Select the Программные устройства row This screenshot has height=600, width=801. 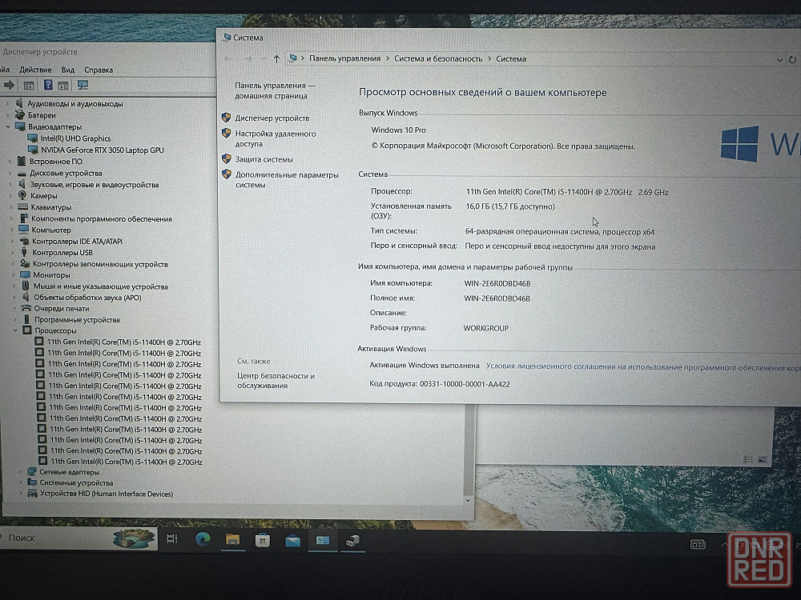(77, 320)
